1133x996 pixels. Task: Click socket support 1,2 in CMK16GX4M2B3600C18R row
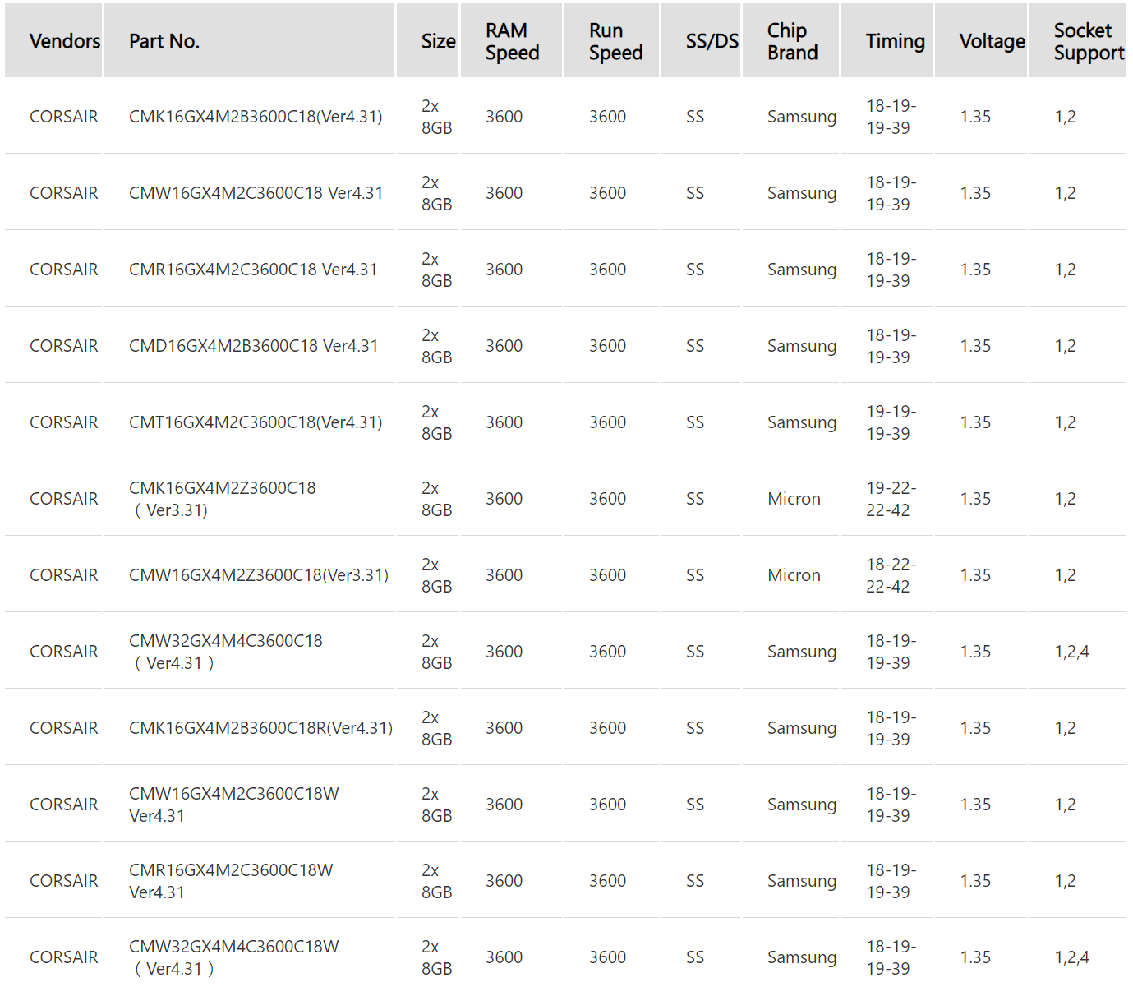tap(1065, 728)
